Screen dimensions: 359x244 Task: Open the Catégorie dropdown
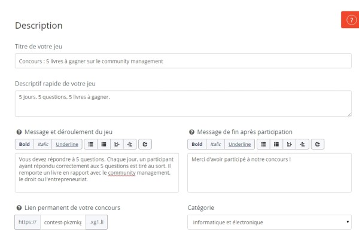coord(269,222)
